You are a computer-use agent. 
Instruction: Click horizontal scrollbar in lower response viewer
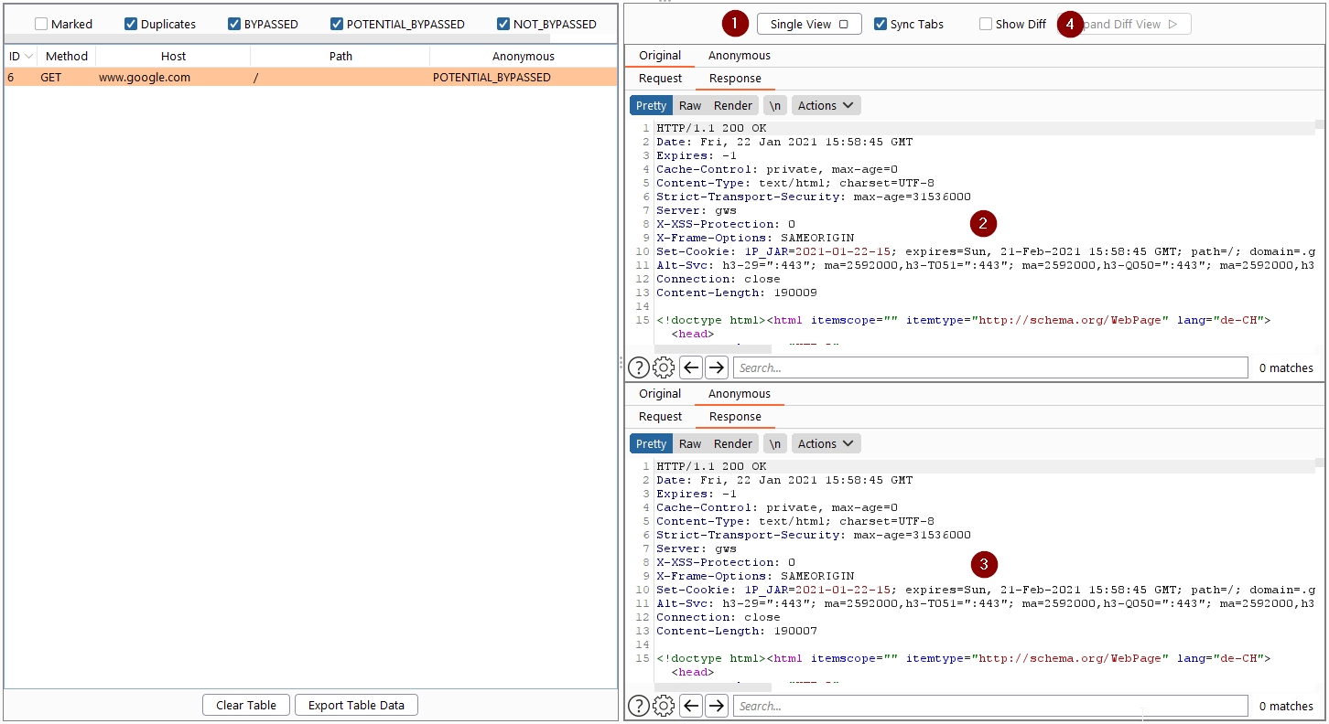712,686
